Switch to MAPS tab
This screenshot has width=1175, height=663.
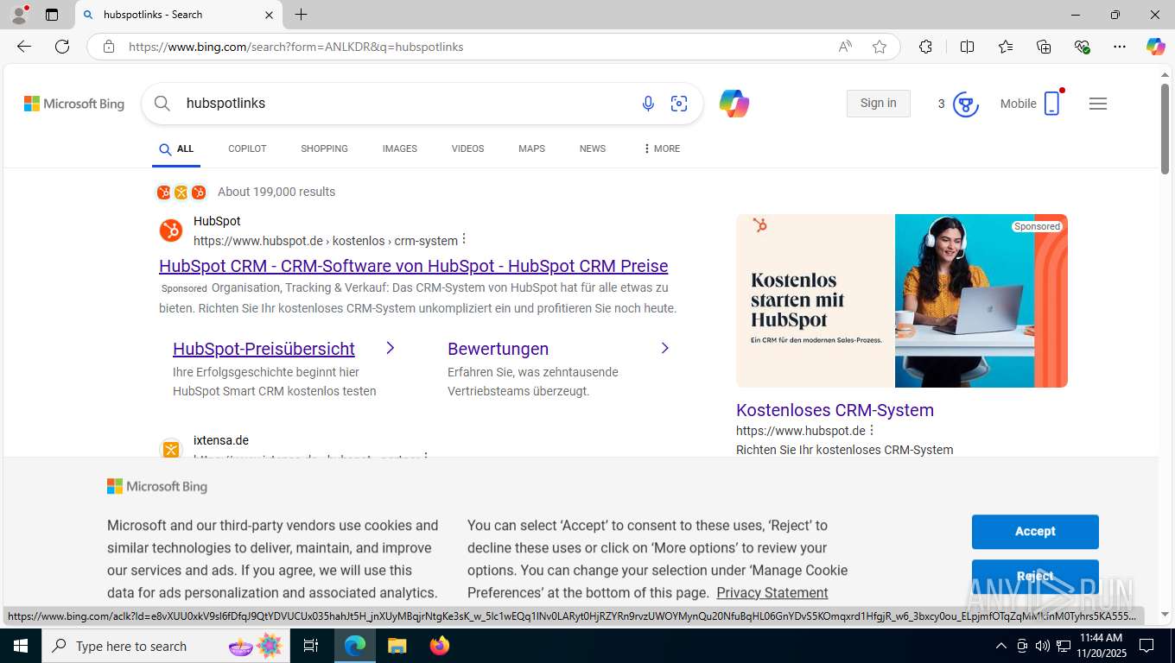pos(531,149)
